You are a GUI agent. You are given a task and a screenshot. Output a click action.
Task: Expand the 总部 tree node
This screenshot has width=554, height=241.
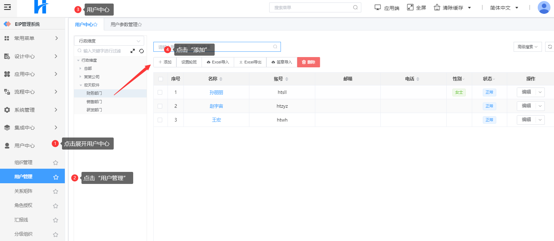pos(81,68)
